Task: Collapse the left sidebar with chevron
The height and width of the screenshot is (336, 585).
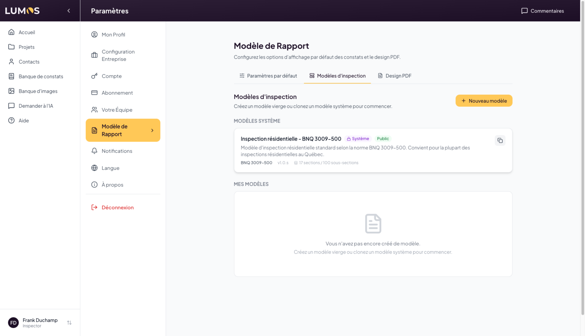Action: 69,11
